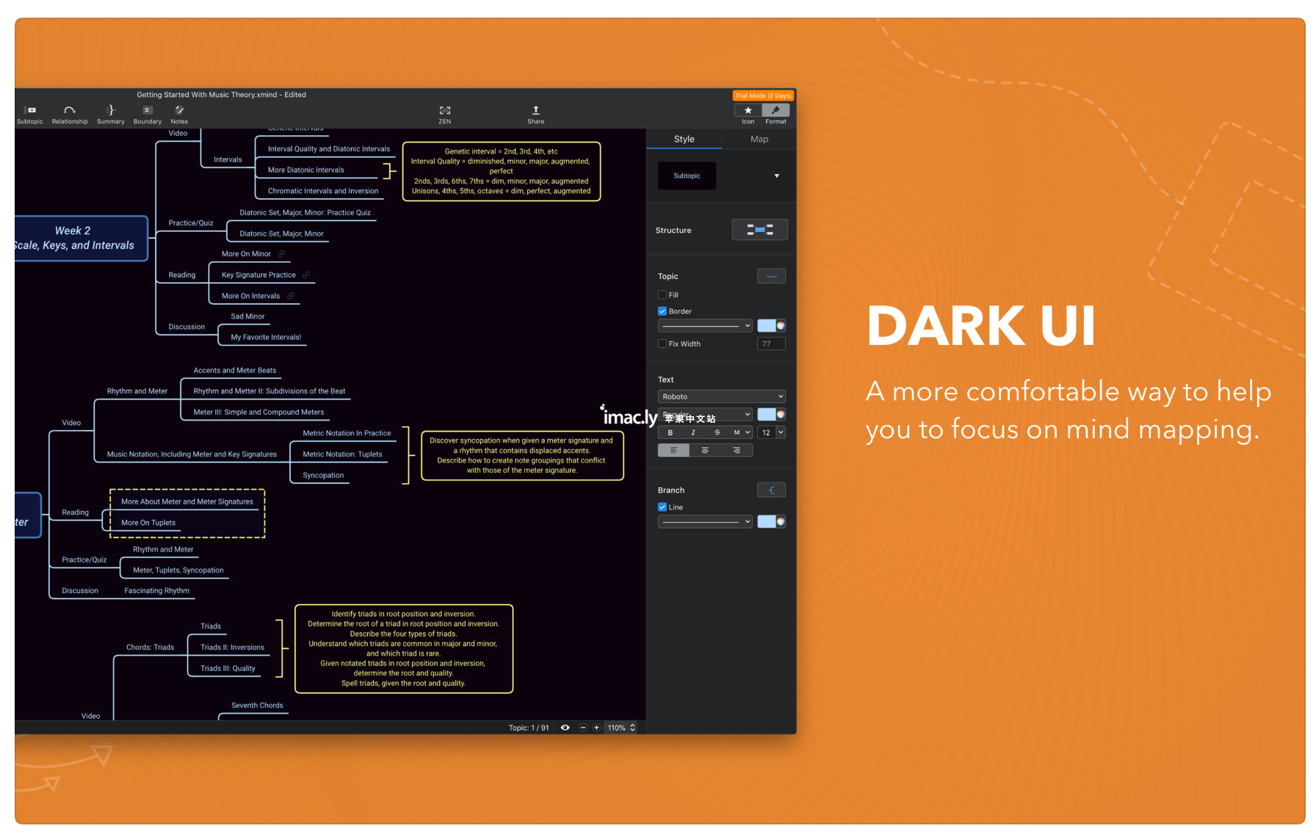Viewport: 1316px width, 834px height.
Task: Open the Subtopic style preset dropdown
Action: tap(777, 176)
